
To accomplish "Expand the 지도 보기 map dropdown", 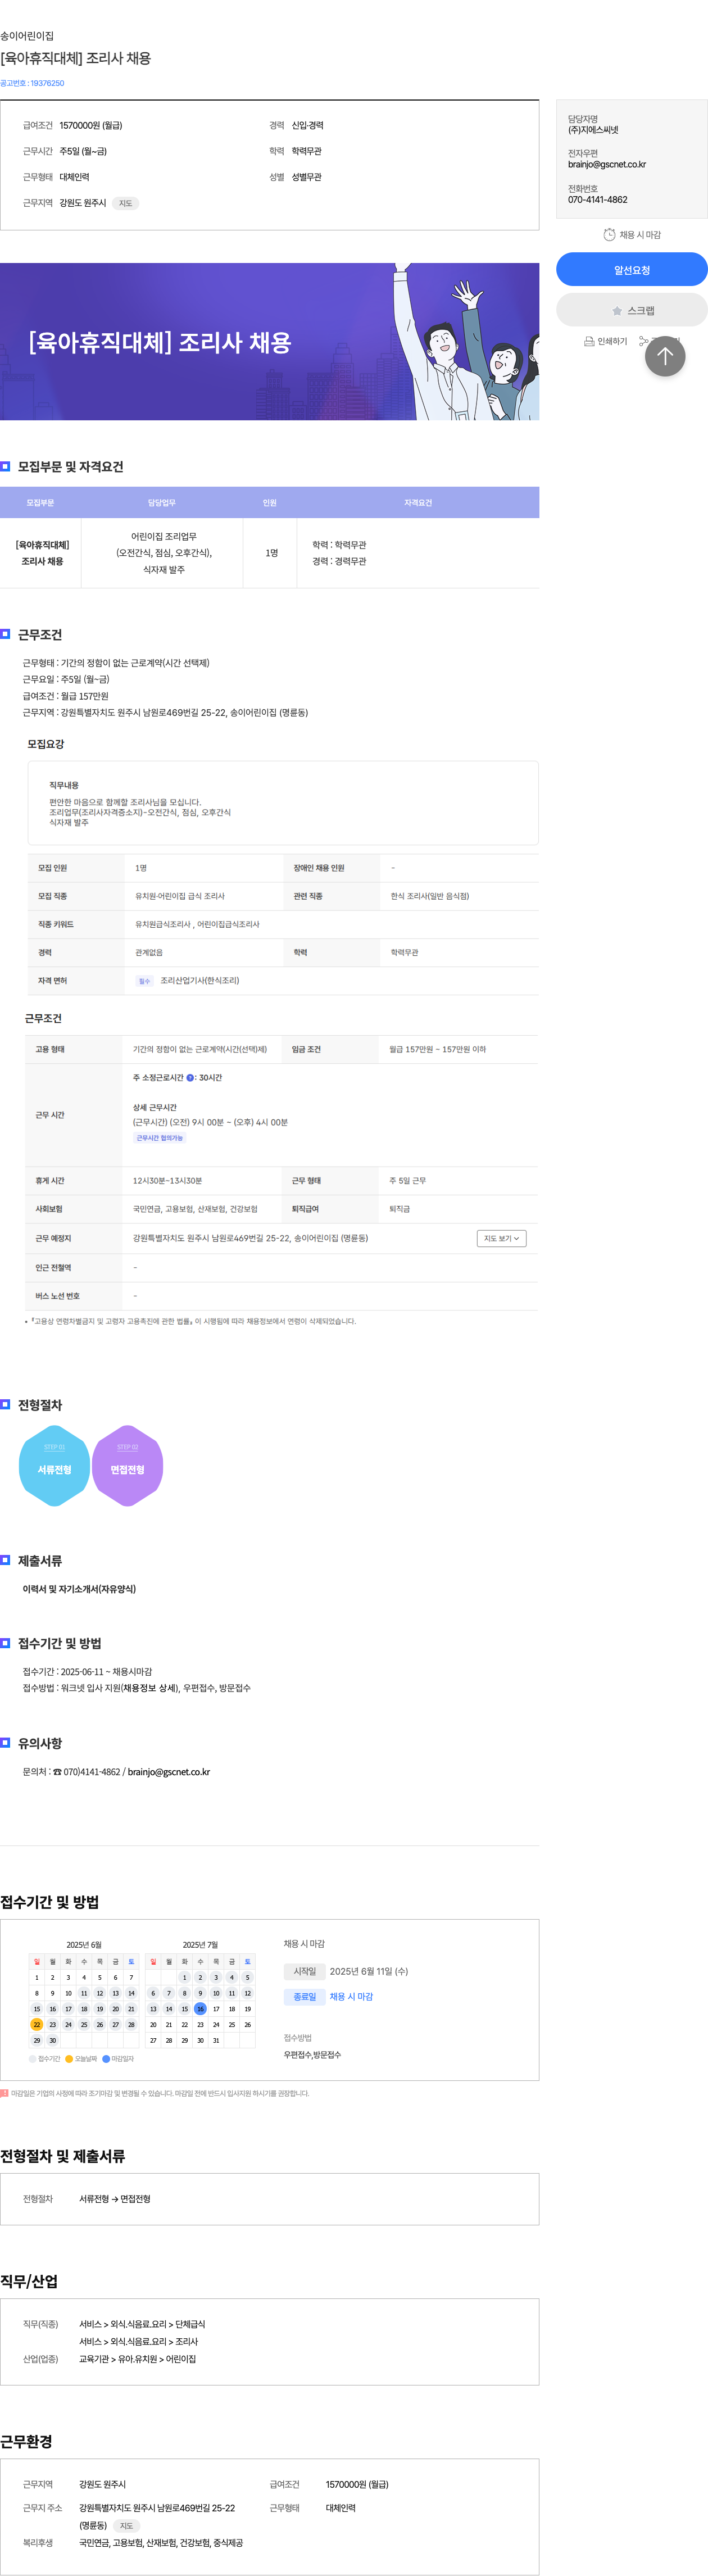I will (502, 1238).
